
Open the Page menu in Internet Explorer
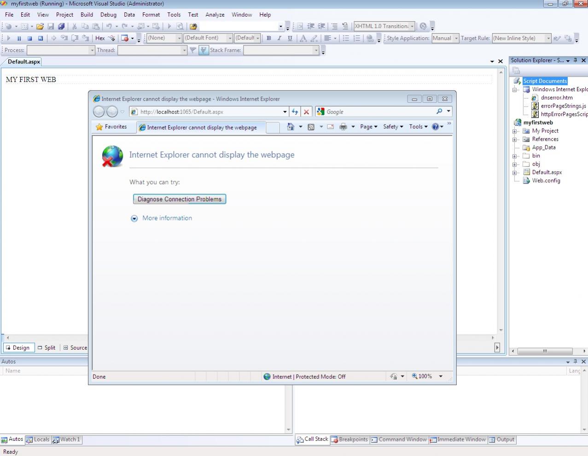point(369,127)
